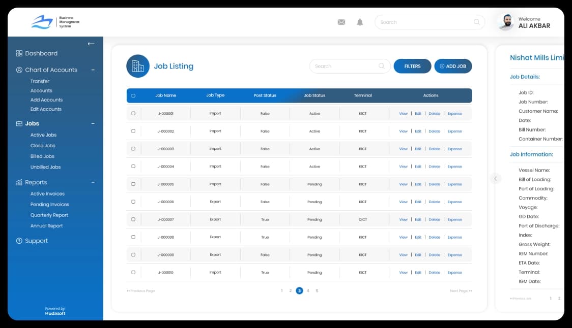This screenshot has width=572, height=328.
Task: Click the magnifier icon in Job Listing search
Action: click(x=382, y=66)
